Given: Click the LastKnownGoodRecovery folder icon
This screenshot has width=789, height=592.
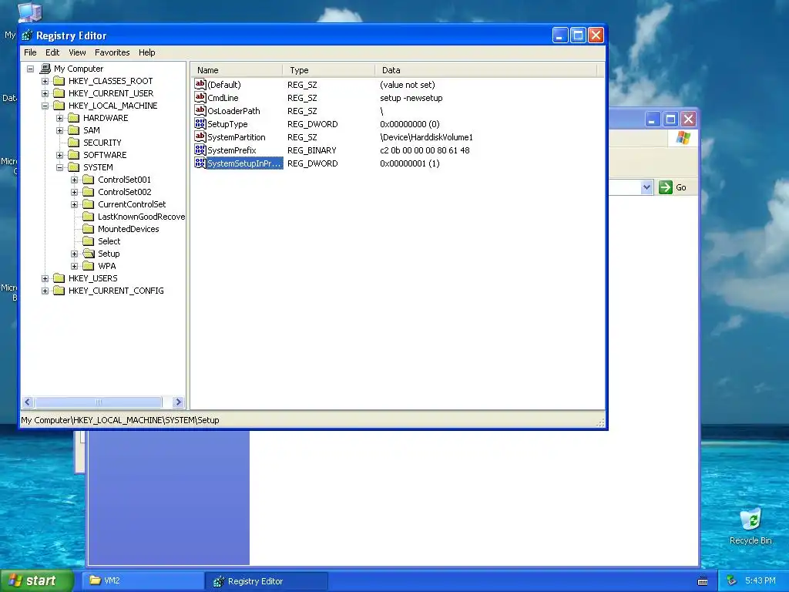Looking at the screenshot, I should click(x=89, y=217).
